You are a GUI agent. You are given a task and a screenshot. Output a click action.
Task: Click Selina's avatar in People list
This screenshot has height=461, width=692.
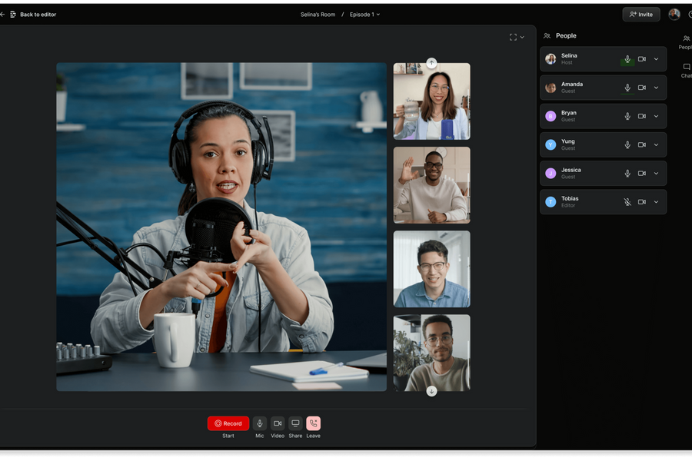[551, 59]
